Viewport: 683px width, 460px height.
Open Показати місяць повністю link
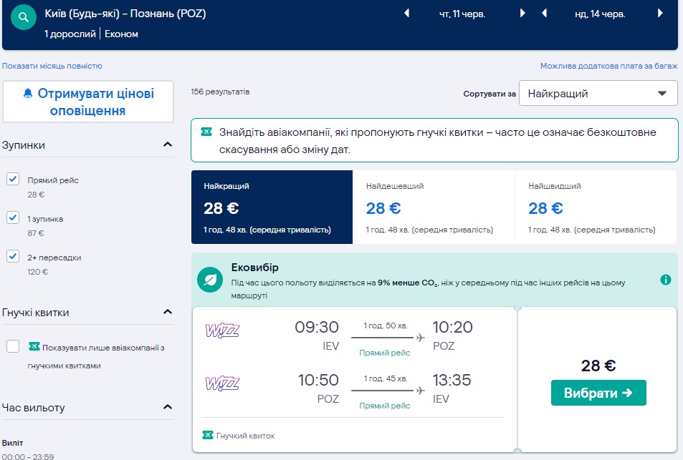pos(52,66)
